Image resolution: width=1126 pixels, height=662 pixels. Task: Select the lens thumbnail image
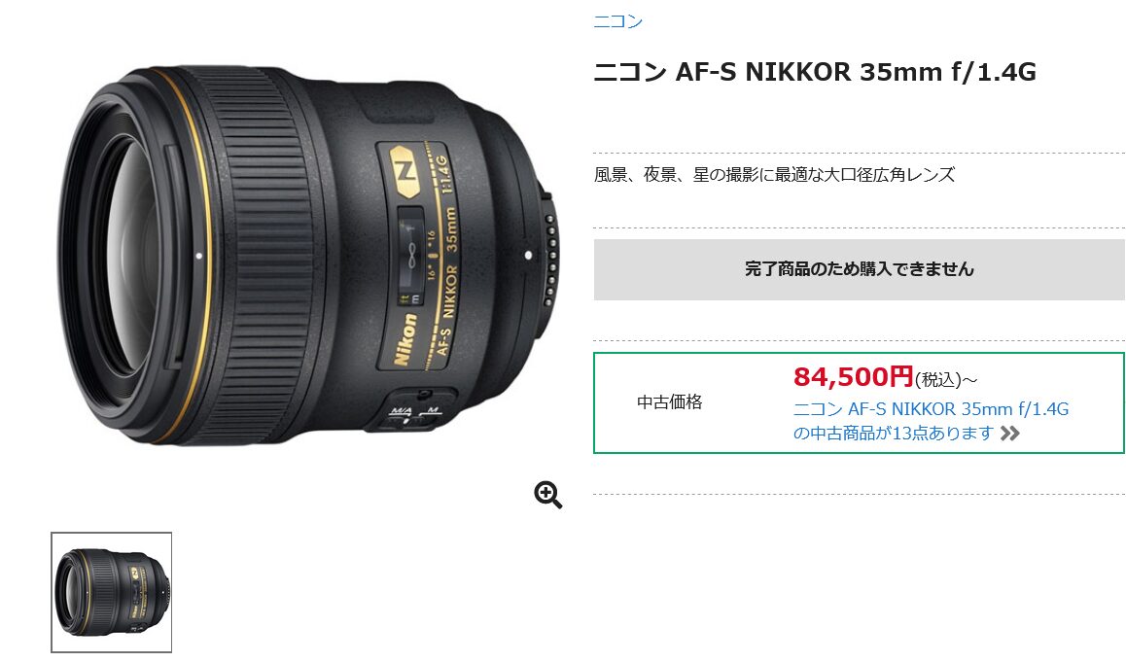111,592
